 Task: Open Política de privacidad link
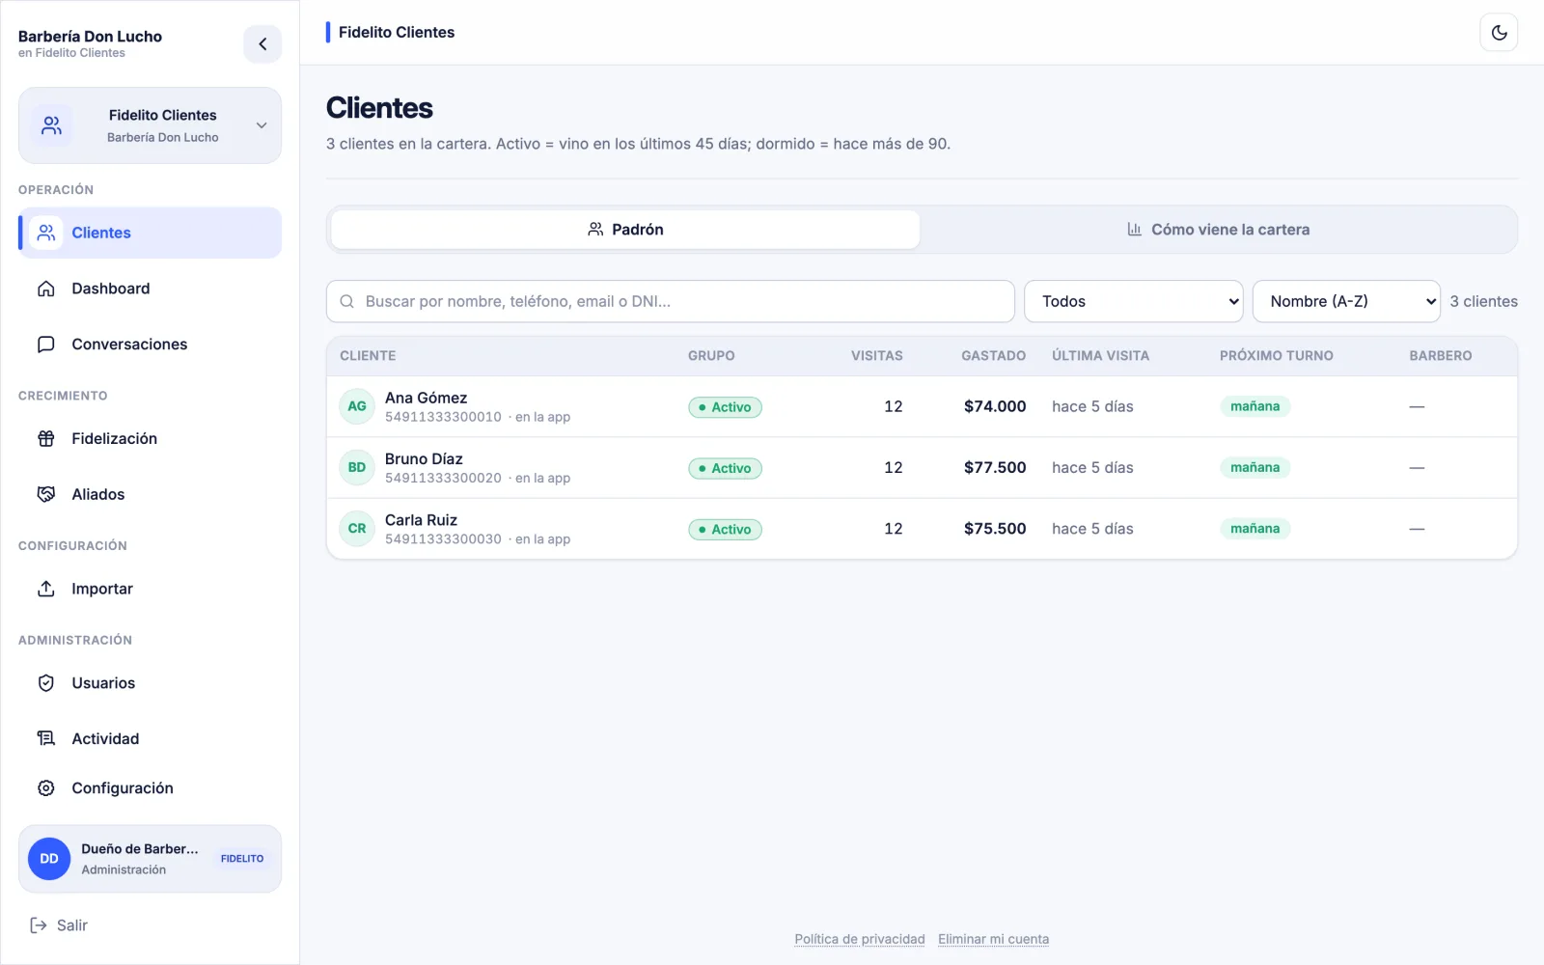pos(860,939)
